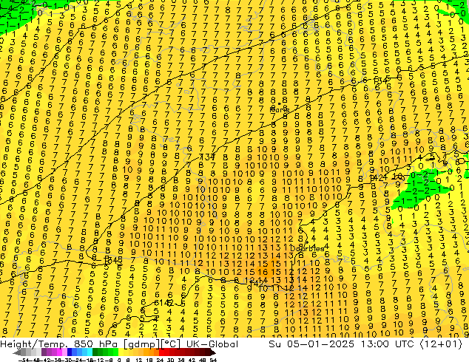Click the 'Su 05-01-2025' date text
469x362 pixels.
(313, 344)
